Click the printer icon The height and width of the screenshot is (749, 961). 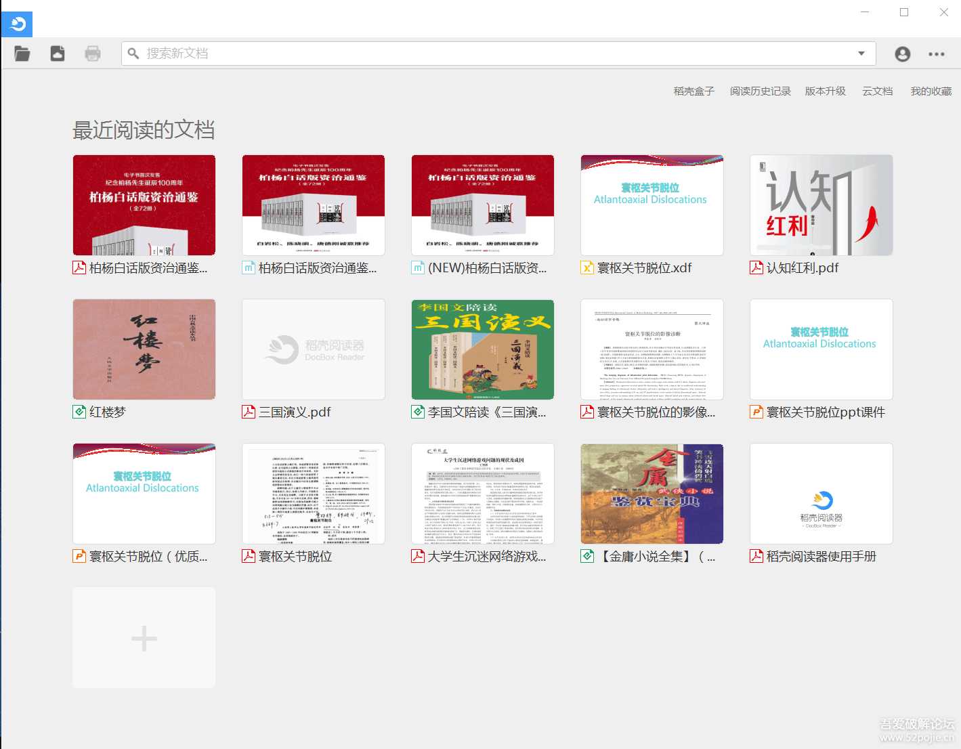(x=93, y=53)
